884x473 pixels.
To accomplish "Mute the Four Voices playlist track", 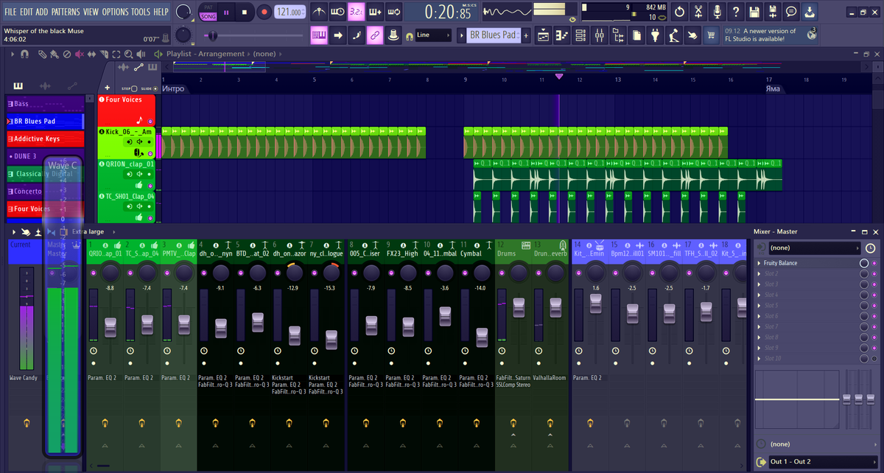I will pos(150,121).
